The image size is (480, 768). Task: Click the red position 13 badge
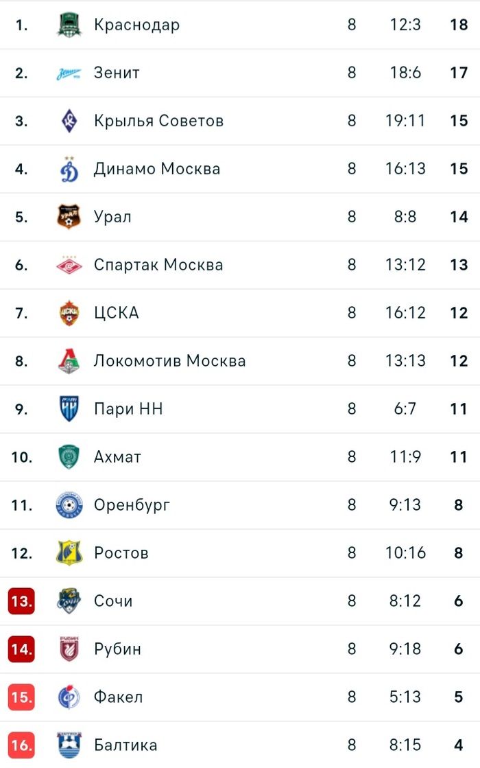point(21,601)
